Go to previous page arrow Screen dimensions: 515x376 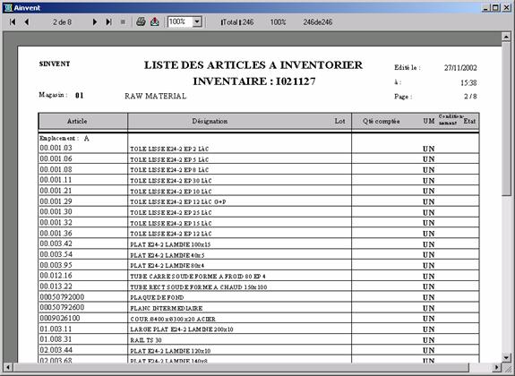27,22
